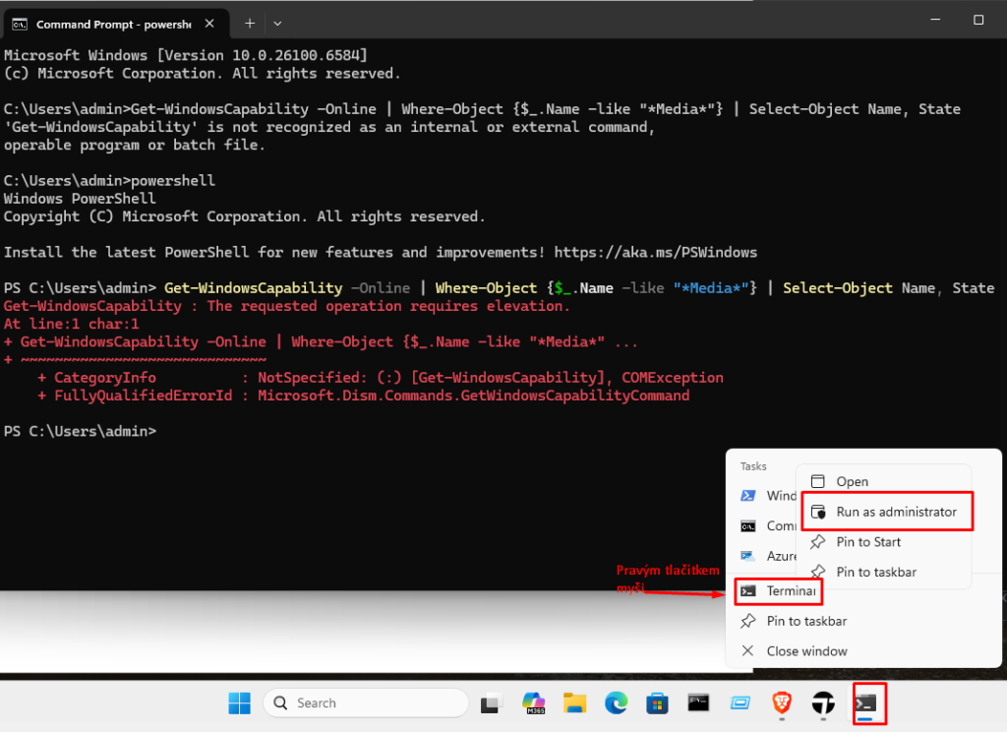Click the Tasks header in jump list
This screenshot has height=732, width=1007.
(x=752, y=466)
